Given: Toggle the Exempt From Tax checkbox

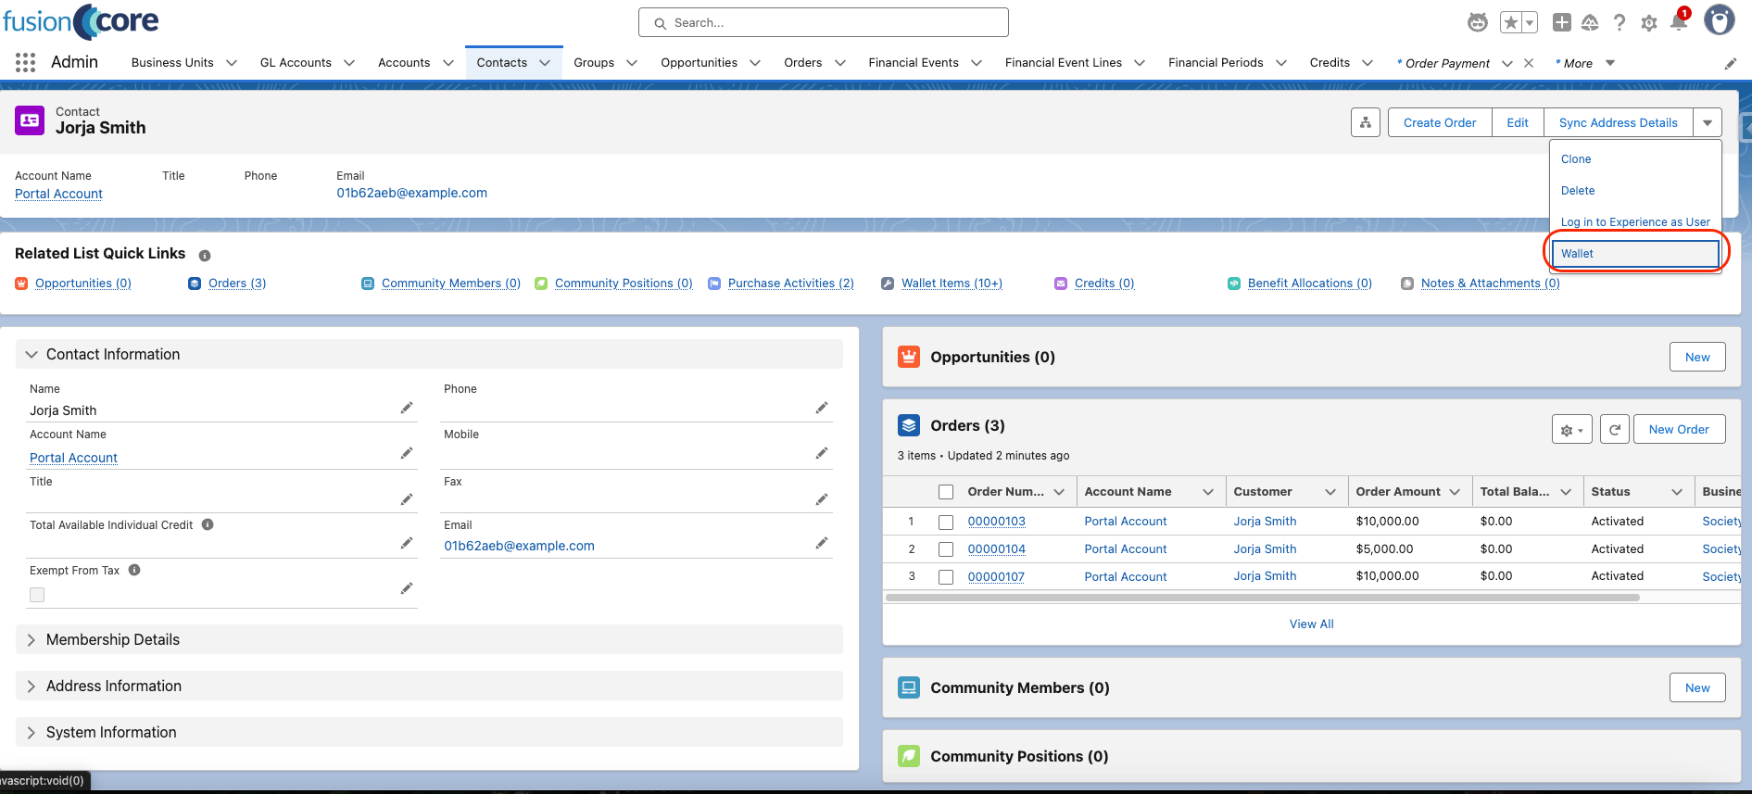Looking at the screenshot, I should coord(37,595).
